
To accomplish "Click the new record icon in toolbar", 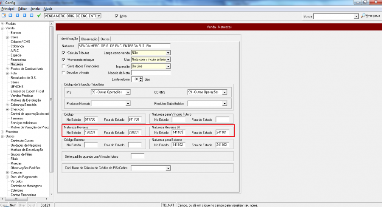I will point(4,16).
